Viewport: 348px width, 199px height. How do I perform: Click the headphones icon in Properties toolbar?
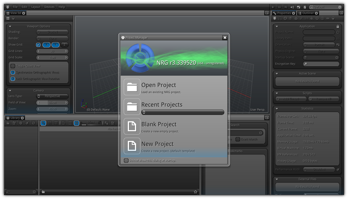[280, 19]
